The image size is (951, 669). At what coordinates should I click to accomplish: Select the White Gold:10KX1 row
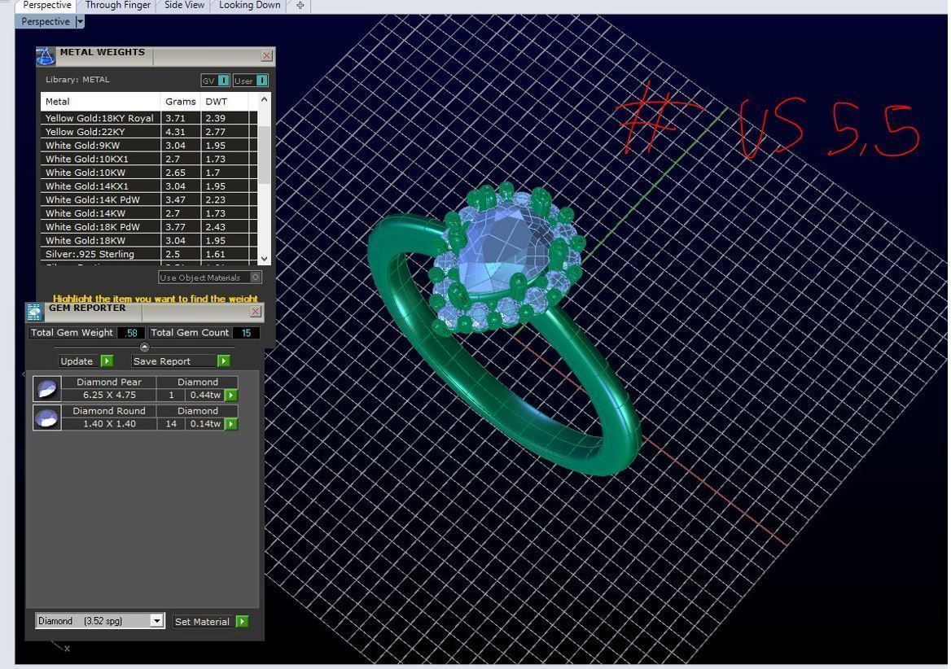click(149, 159)
